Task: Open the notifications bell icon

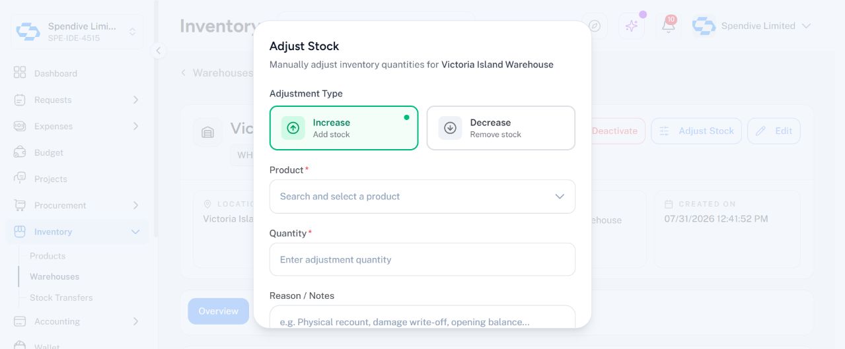Action: pos(668,26)
